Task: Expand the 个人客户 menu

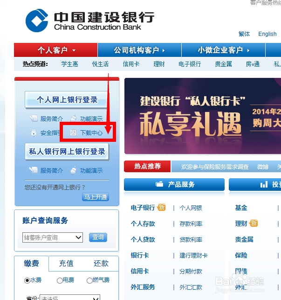Action: [x=56, y=50]
